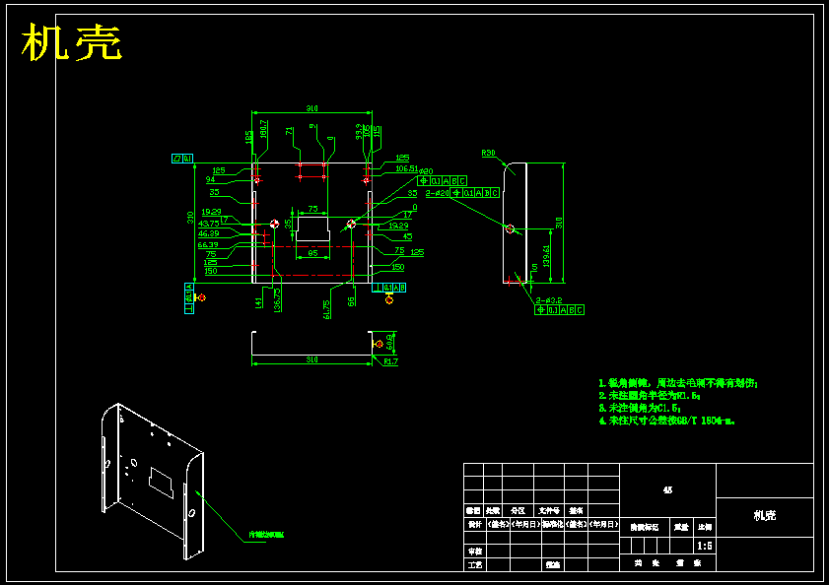829x585 pixels.
Task: Select the 85 cutout width dimension
Action: (313, 253)
